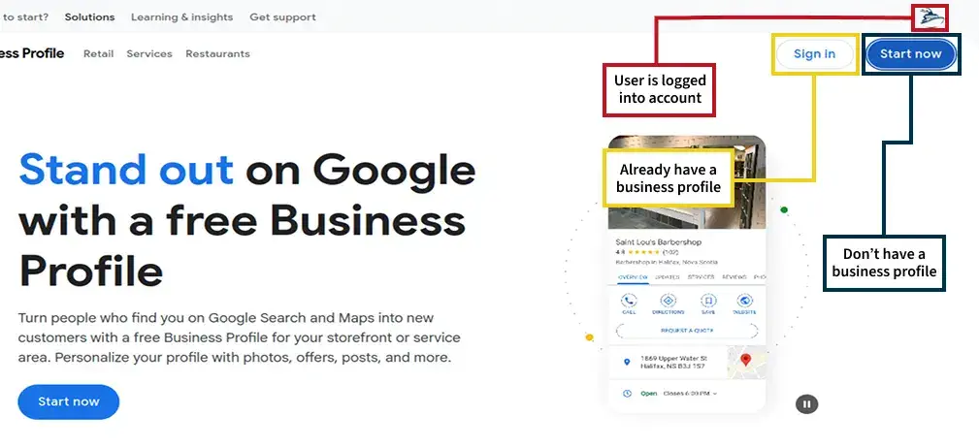Click the red map pin marker

pyautogui.click(x=745, y=361)
